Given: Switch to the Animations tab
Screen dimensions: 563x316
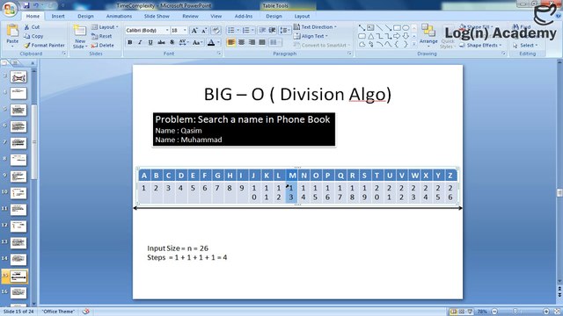Looking at the screenshot, I should 119,16.
